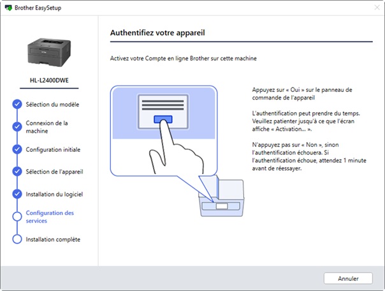Select the Installation du logiciel step label
The image size is (385, 291).
(x=54, y=194)
